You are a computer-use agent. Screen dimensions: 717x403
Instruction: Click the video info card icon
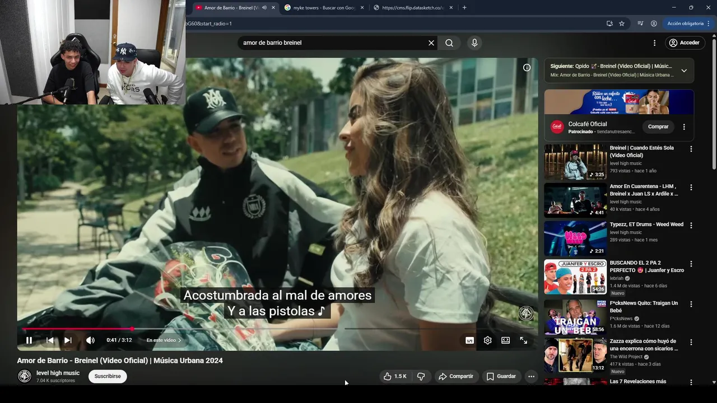click(527, 67)
